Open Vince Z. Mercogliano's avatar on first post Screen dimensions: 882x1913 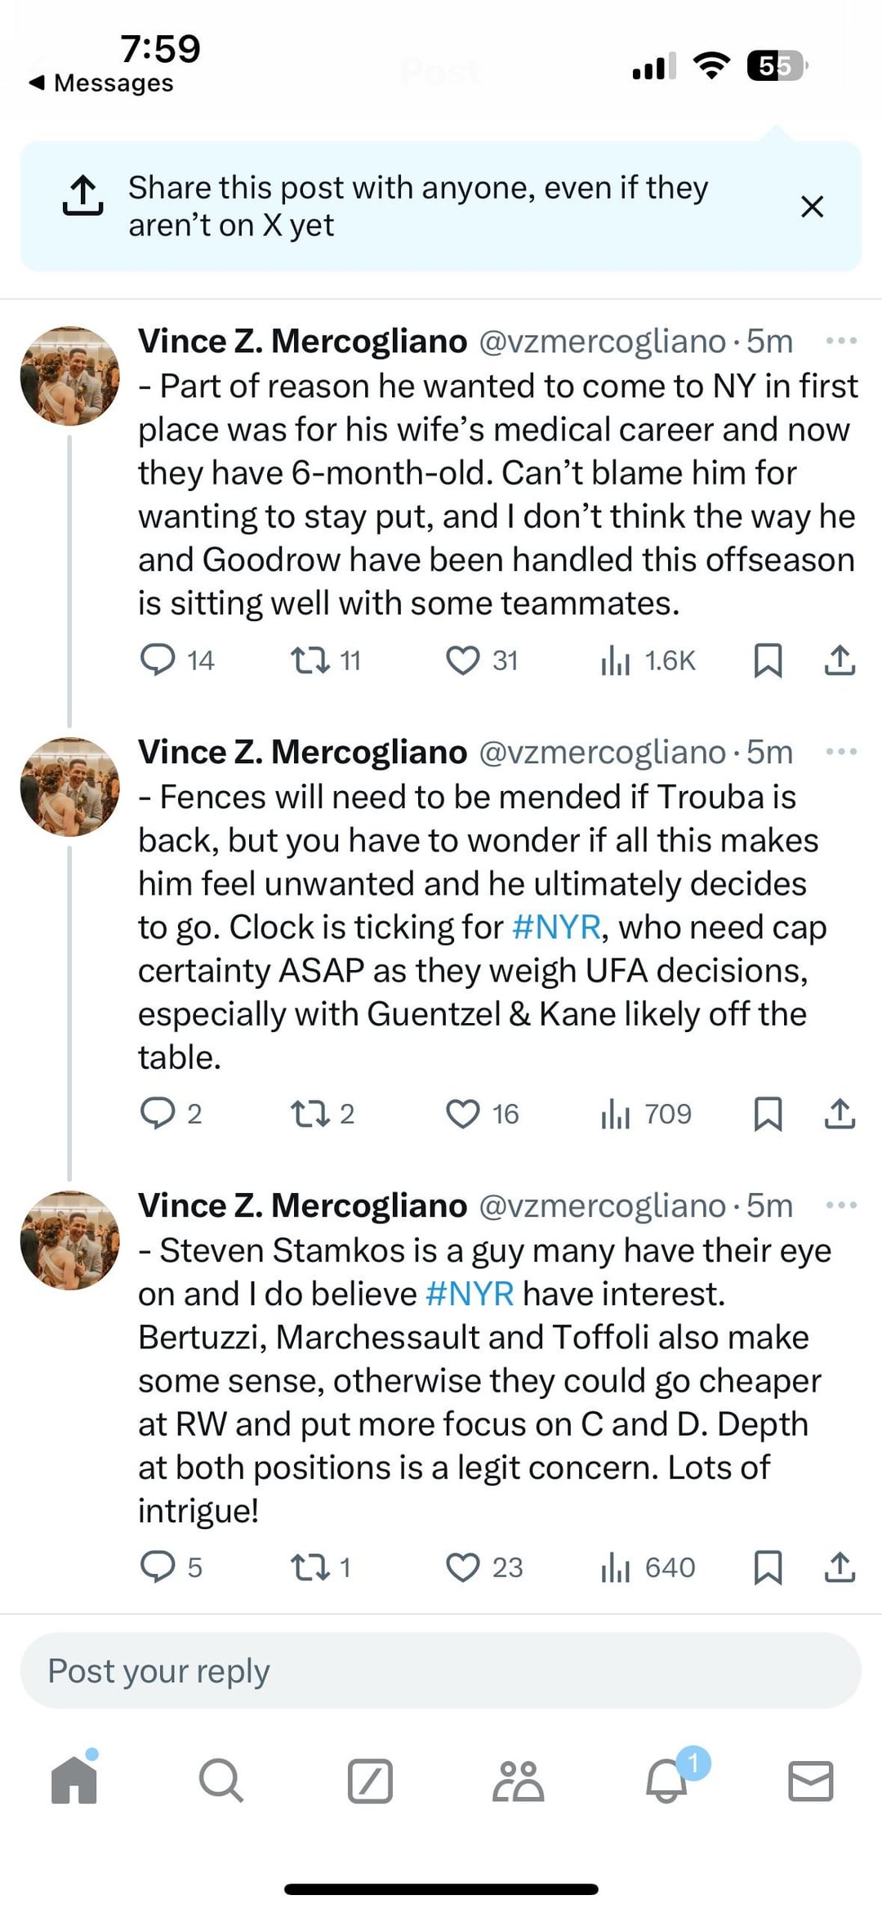(69, 376)
